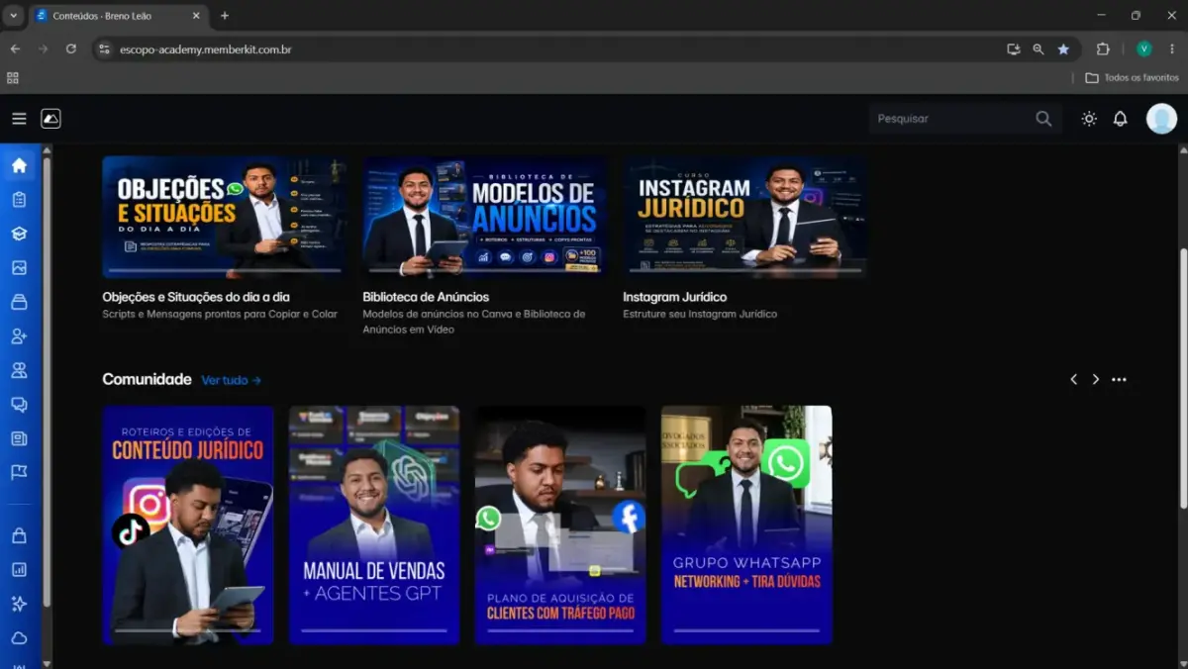This screenshot has height=669, width=1188.
Task: Click 'Scripts e Mensagens prontas' description text
Action: 220,315
